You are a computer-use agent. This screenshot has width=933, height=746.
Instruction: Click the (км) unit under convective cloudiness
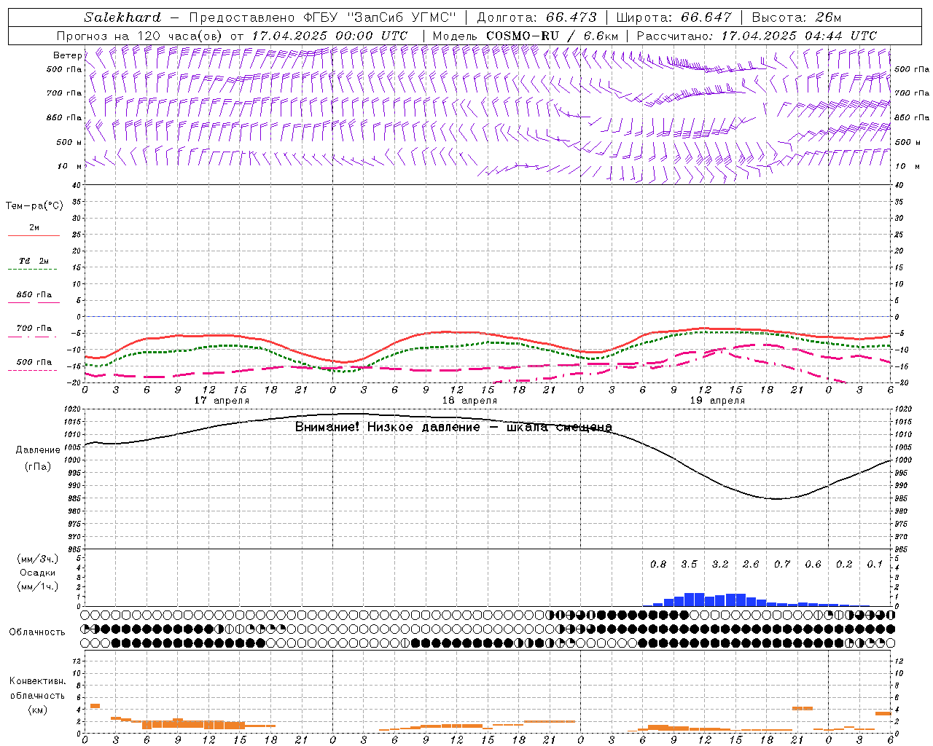[x=37, y=710]
